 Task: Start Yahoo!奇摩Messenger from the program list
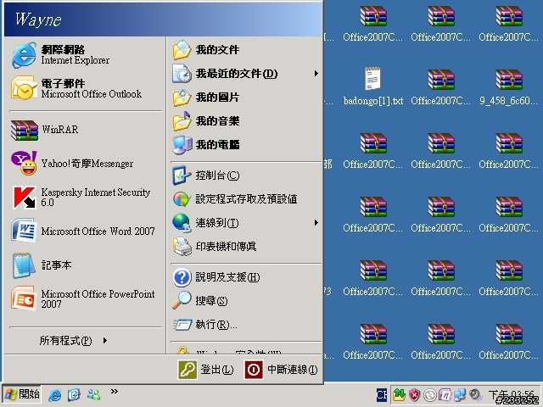click(86, 164)
